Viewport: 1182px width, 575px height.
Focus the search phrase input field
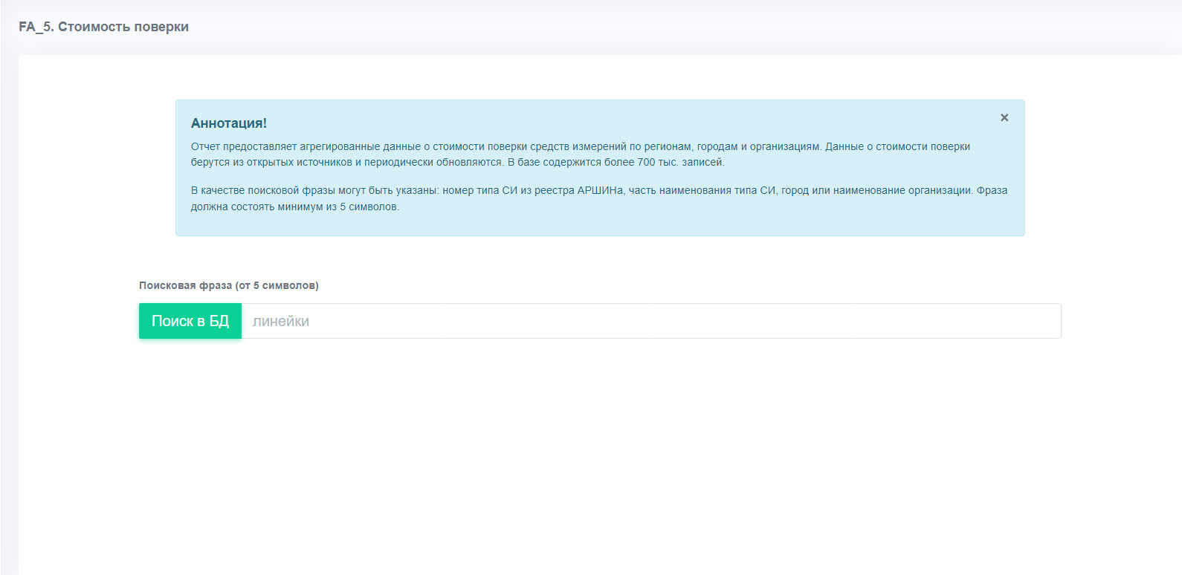click(651, 321)
